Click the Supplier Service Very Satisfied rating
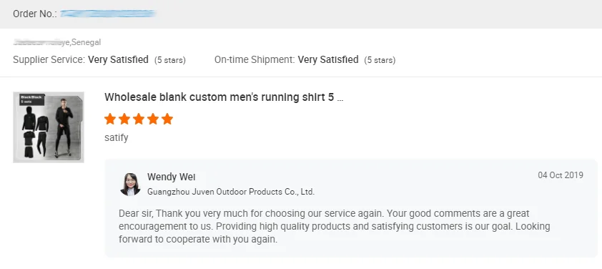This screenshot has height=269, width=602. tap(99, 60)
